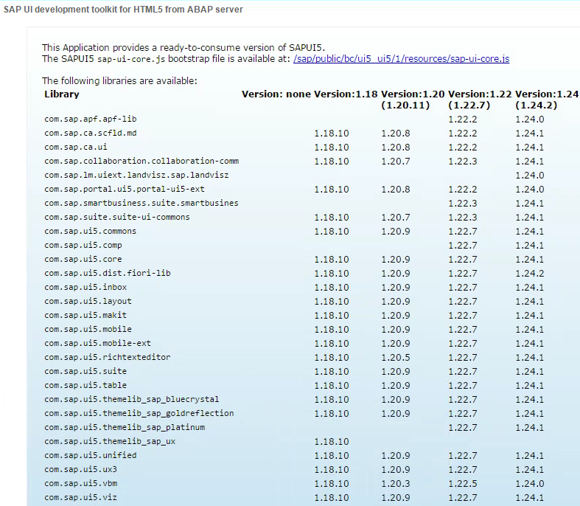Select com.sap.portal.ui5.portal-ui5-ext library name

tap(125, 189)
